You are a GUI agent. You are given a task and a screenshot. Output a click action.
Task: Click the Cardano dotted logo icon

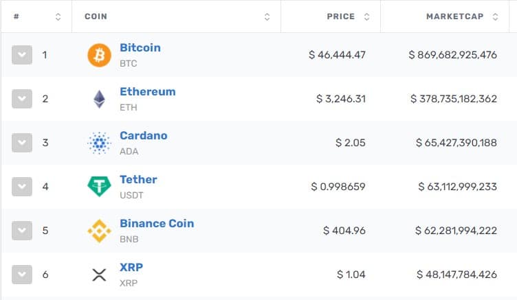99,143
